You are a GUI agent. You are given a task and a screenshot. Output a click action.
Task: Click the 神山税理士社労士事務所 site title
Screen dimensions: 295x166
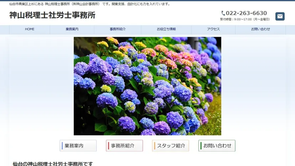coord(52,15)
